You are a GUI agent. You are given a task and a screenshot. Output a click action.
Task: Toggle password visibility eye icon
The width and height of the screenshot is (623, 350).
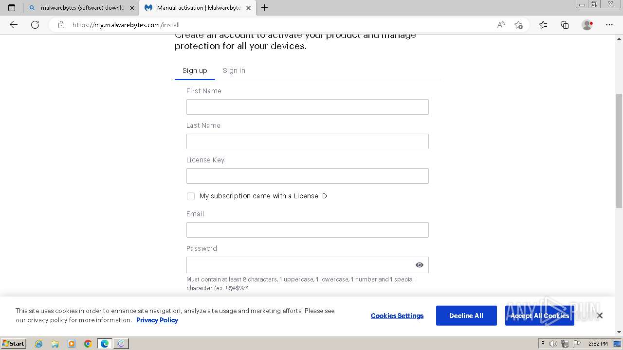coord(420,265)
